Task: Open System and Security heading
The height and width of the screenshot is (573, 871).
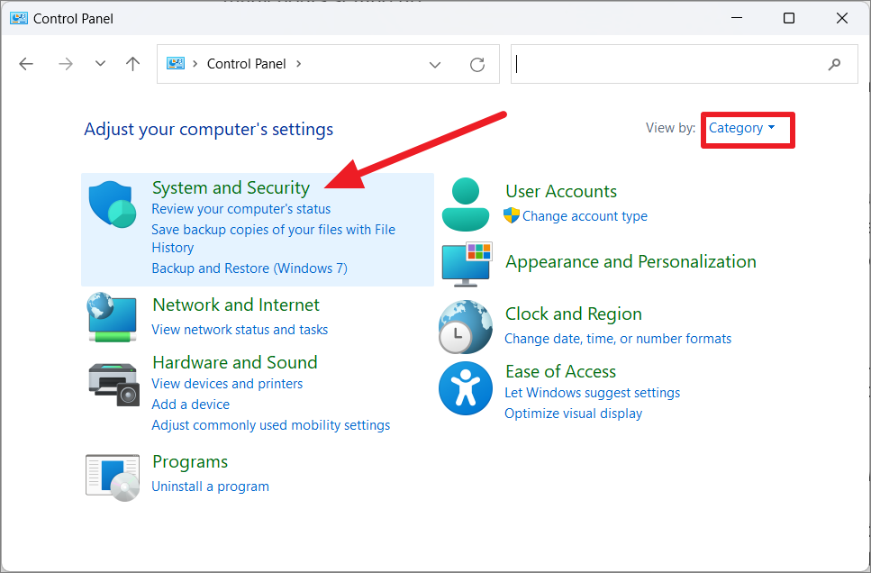Action: coord(231,187)
